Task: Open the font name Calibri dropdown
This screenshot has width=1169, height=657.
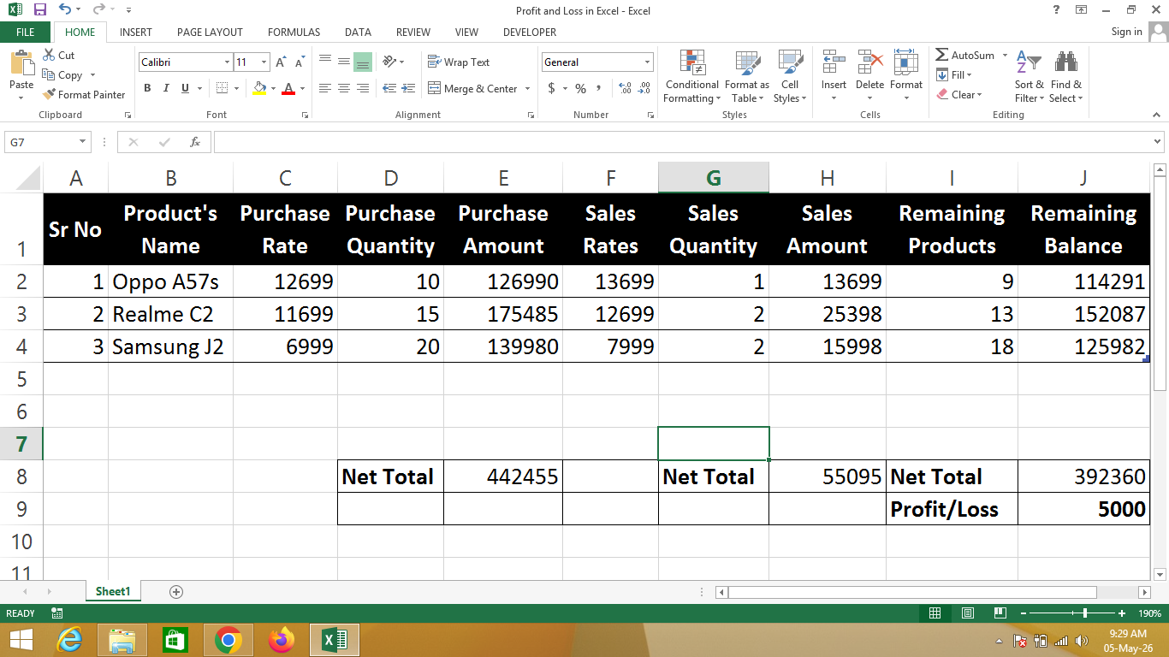Action: 227,62
